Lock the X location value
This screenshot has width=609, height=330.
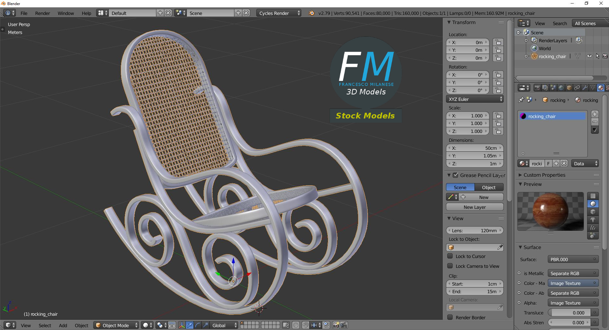click(498, 43)
